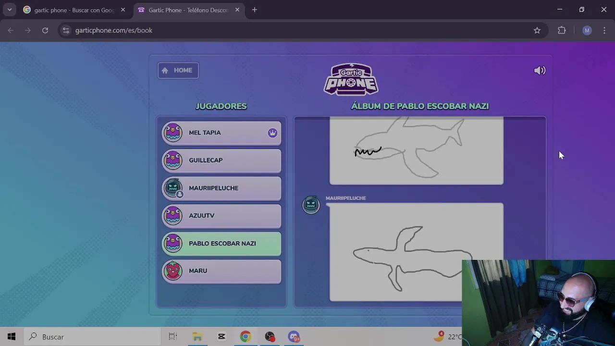Click MEL TAPIA's avatar
Screen dimensions: 615x346
coord(173,133)
